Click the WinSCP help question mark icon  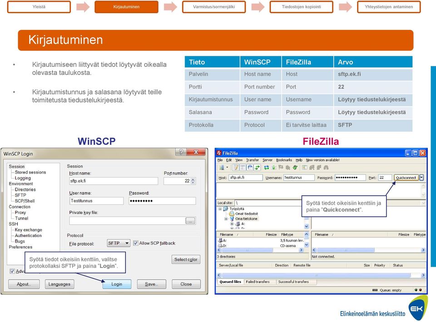(181, 152)
